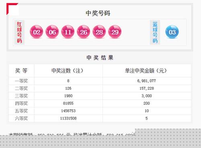
Task: Click the red corner ribbon icon
Action: (12, 9)
